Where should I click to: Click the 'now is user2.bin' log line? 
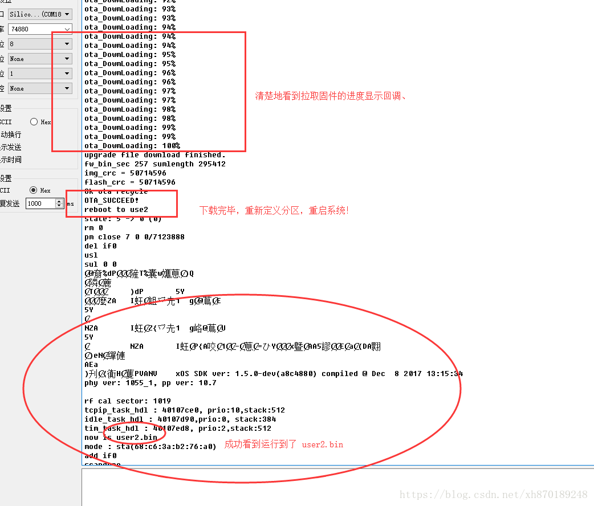point(121,438)
